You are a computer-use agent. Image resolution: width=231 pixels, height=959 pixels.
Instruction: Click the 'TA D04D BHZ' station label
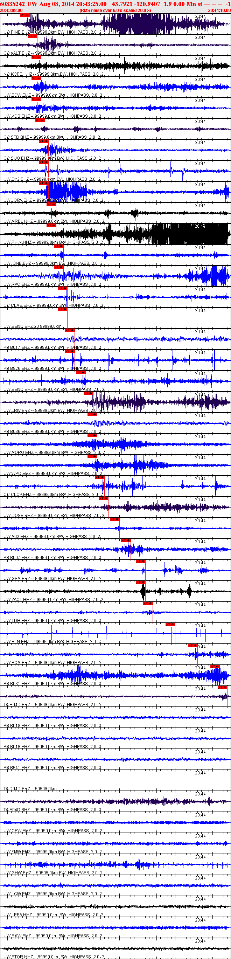pyautogui.click(x=17, y=789)
